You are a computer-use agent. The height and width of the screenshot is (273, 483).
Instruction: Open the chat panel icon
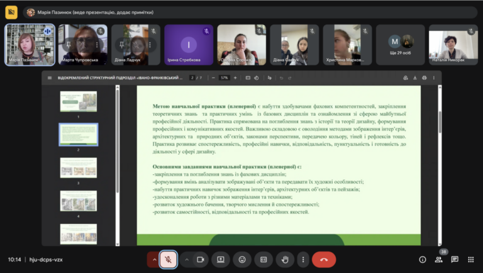click(455, 259)
